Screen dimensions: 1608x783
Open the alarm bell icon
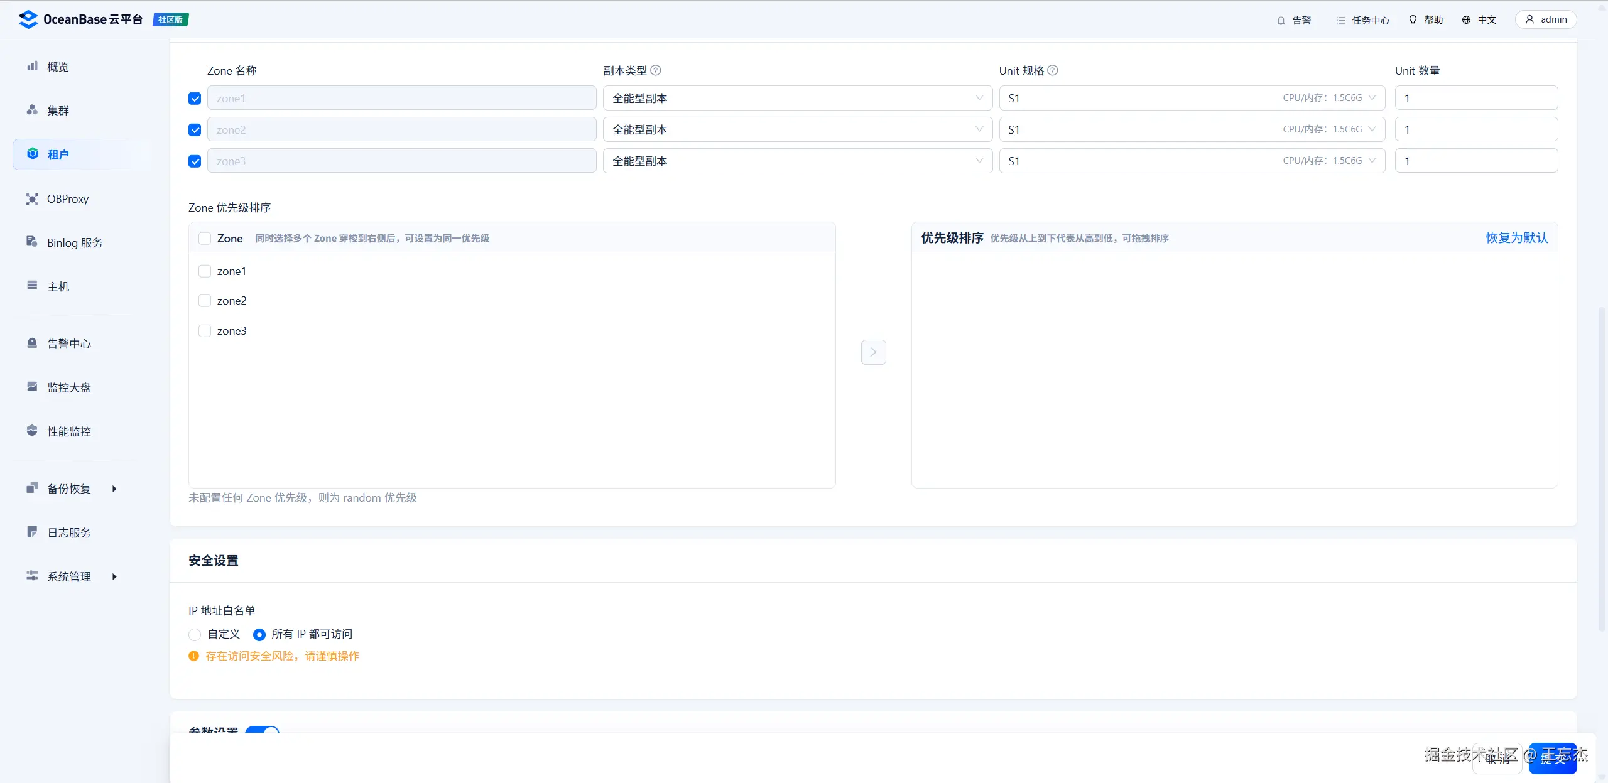(x=1281, y=20)
